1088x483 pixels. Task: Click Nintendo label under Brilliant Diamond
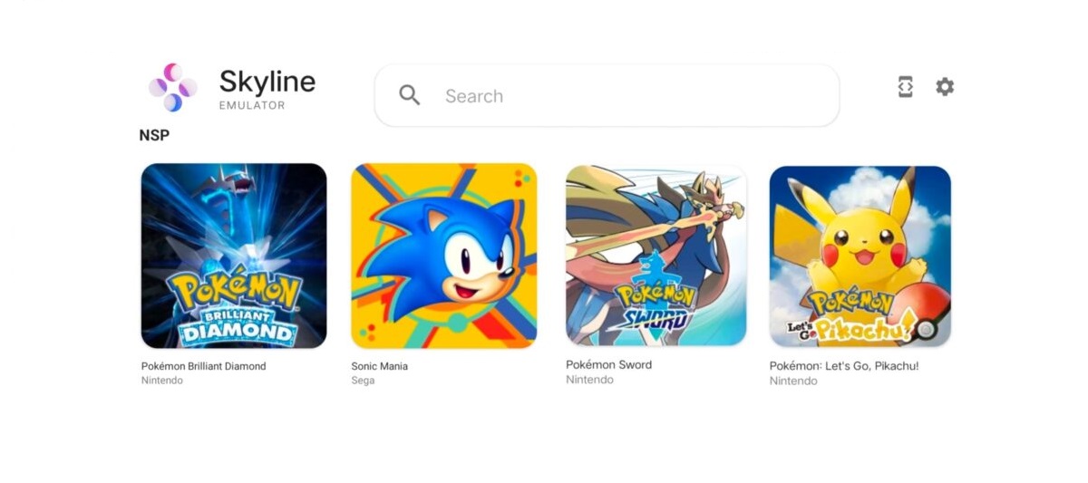point(162,381)
